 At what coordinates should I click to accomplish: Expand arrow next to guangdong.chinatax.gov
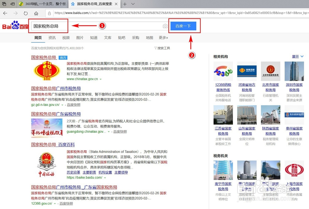pyautogui.click(x=108, y=132)
